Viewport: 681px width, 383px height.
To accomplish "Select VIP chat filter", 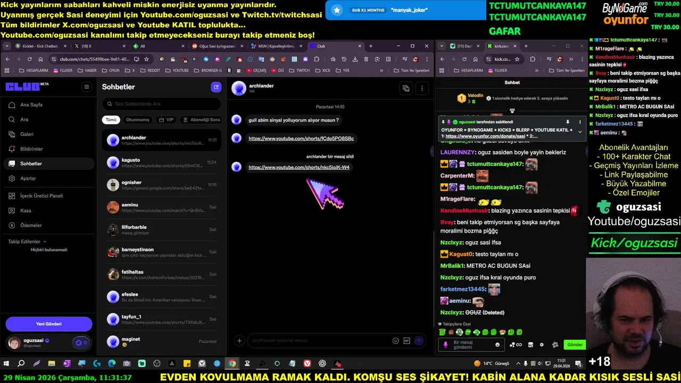I will tap(167, 120).
